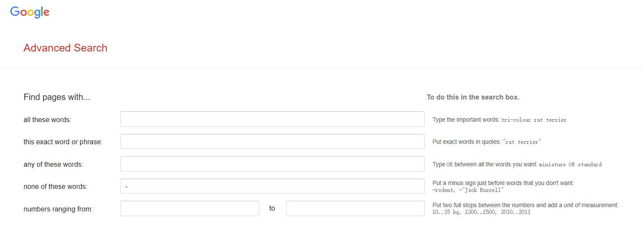Focus the "all these words" input field
Image resolution: width=643 pixels, height=228 pixels.
[x=272, y=119]
